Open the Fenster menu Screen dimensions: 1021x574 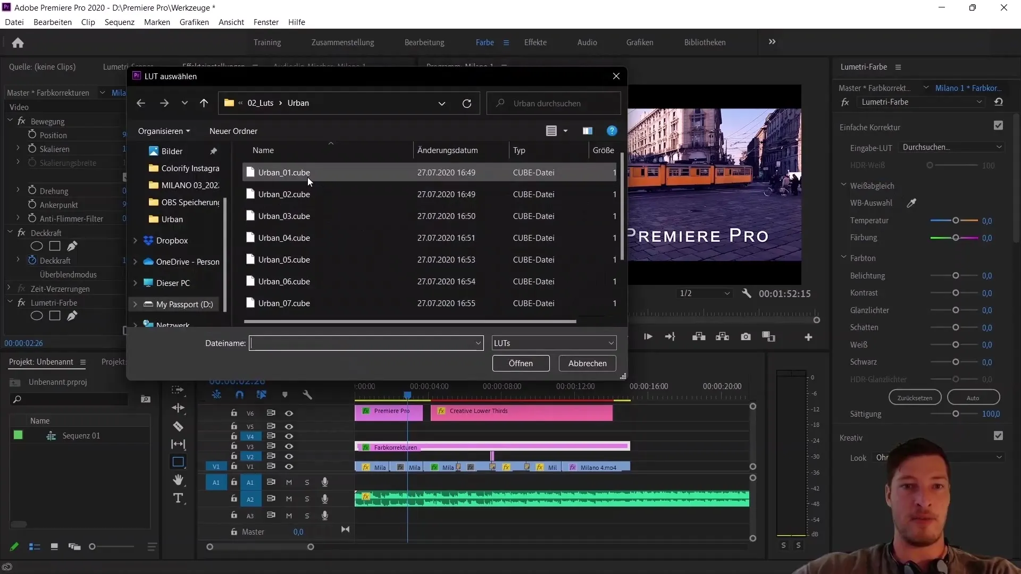[266, 22]
